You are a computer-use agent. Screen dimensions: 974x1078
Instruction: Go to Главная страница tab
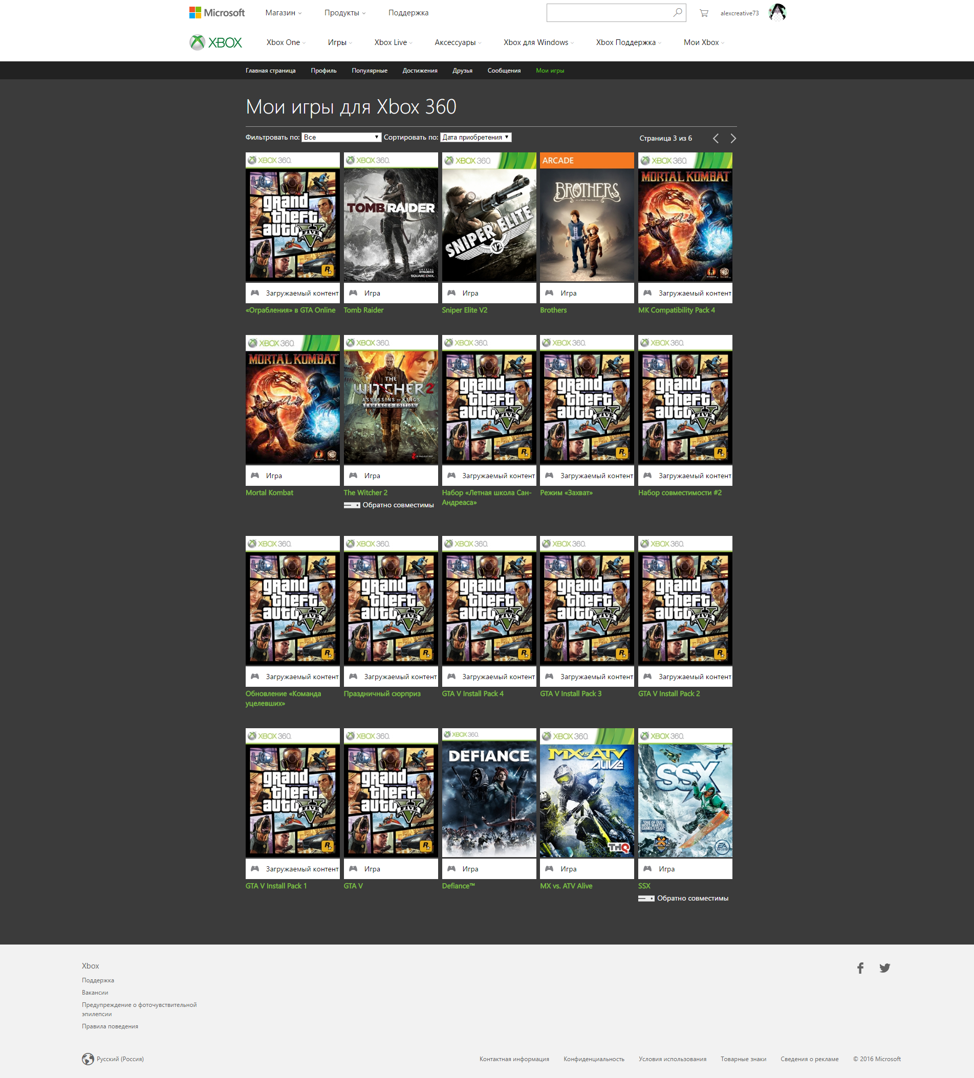(x=271, y=71)
